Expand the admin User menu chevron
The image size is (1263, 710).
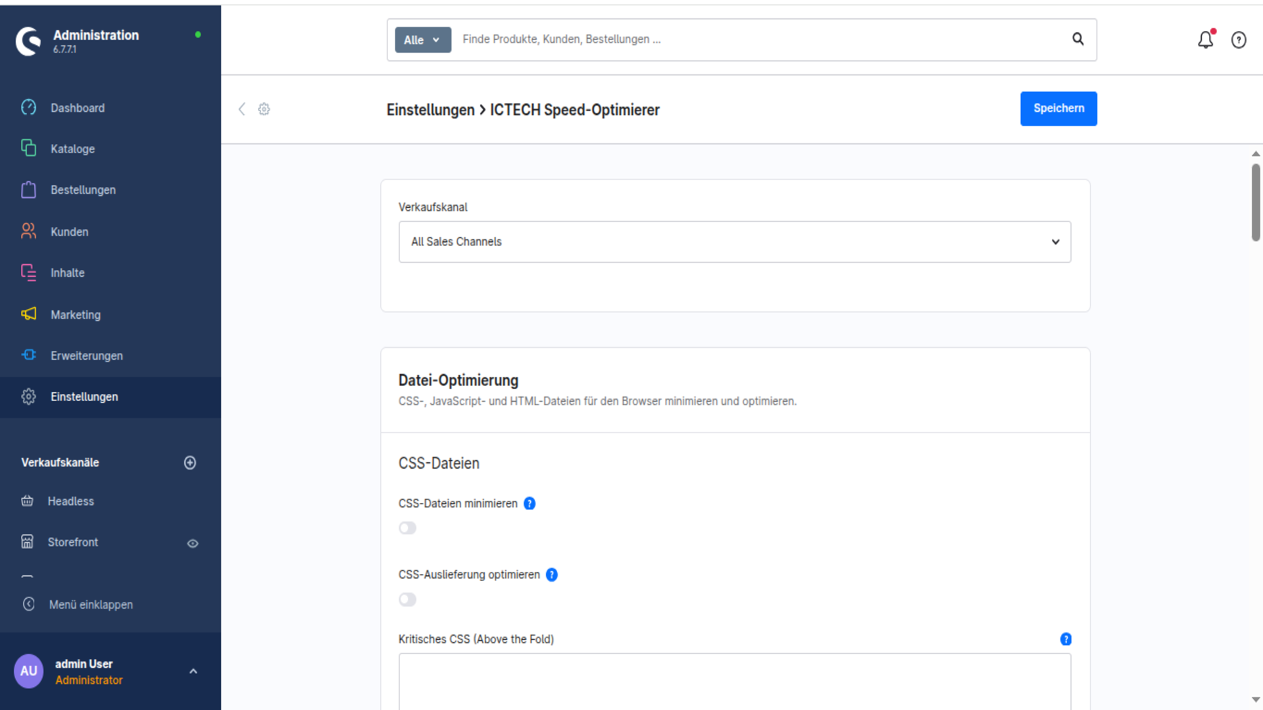click(x=193, y=671)
